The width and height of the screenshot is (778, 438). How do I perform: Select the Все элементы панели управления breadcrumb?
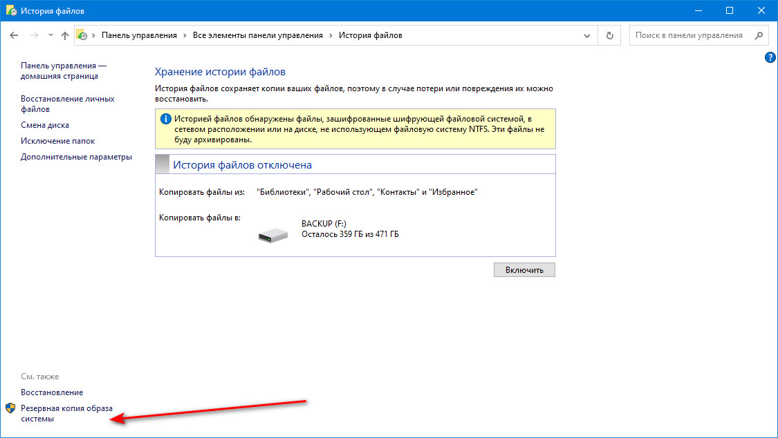pyautogui.click(x=257, y=35)
